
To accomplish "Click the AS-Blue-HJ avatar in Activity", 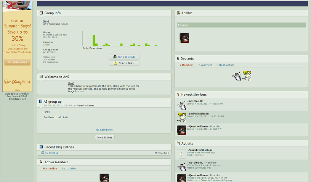I will [181, 167].
